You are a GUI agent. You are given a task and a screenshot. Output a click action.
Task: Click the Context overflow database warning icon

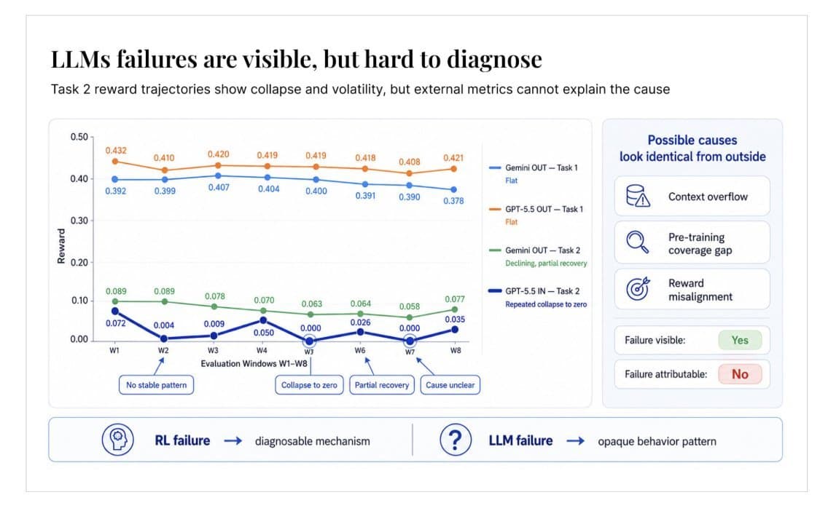[638, 196]
